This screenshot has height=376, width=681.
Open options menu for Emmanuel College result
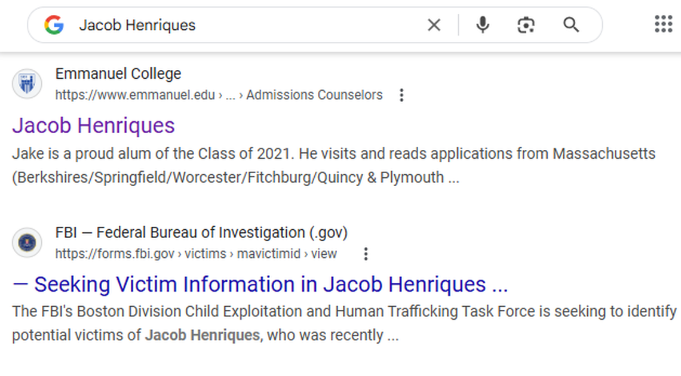(401, 94)
